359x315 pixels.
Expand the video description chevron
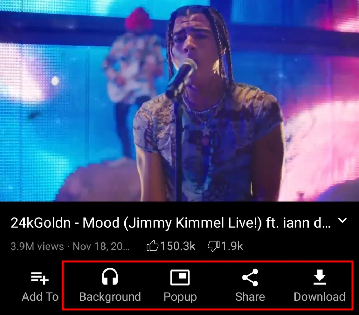pos(343,220)
